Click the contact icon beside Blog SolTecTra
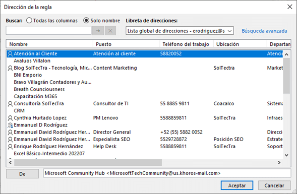Viewport: 297px width, 194px height. point(10,68)
